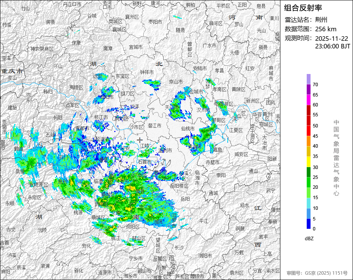Viewport: 353px width, 280px height.
Task: Click the radar station name 荆州
Action: click(x=321, y=20)
